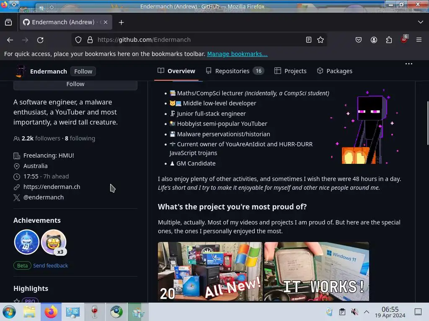Select the Endermanch (Andrew) browser tab
Image resolution: width=429 pixels, height=321 pixels.
66,22
